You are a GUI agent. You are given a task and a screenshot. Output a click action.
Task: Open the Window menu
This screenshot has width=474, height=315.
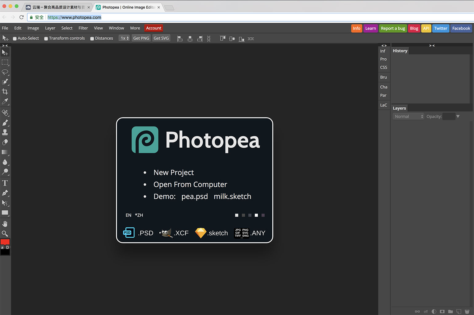[116, 28]
